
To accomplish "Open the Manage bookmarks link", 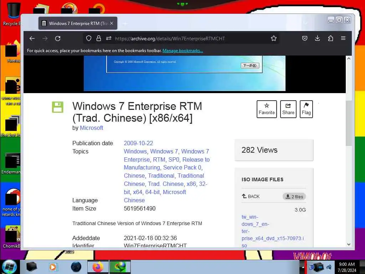I will [183, 51].
